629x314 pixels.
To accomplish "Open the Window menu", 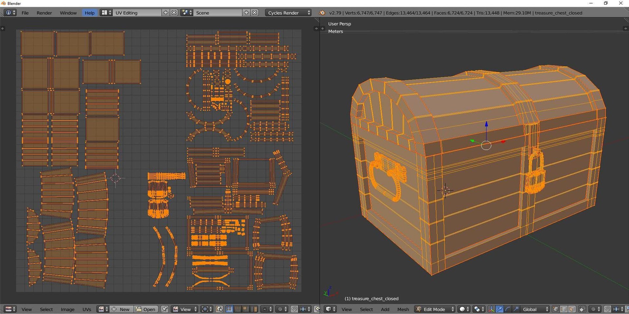I will (68, 13).
